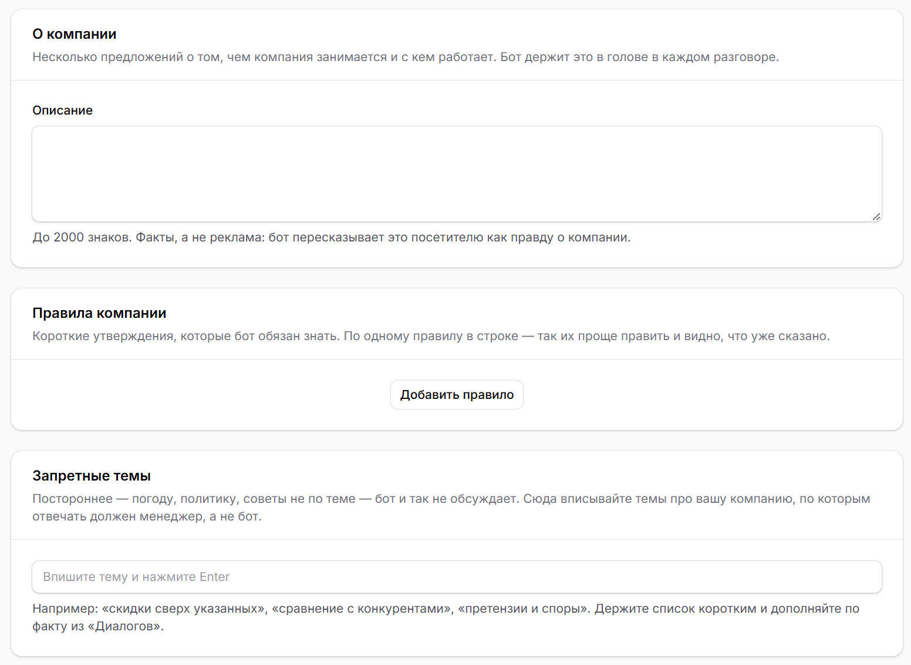Viewport: 911px width, 665px height.
Task: Click the Добавить правило button
Action: 457,395
